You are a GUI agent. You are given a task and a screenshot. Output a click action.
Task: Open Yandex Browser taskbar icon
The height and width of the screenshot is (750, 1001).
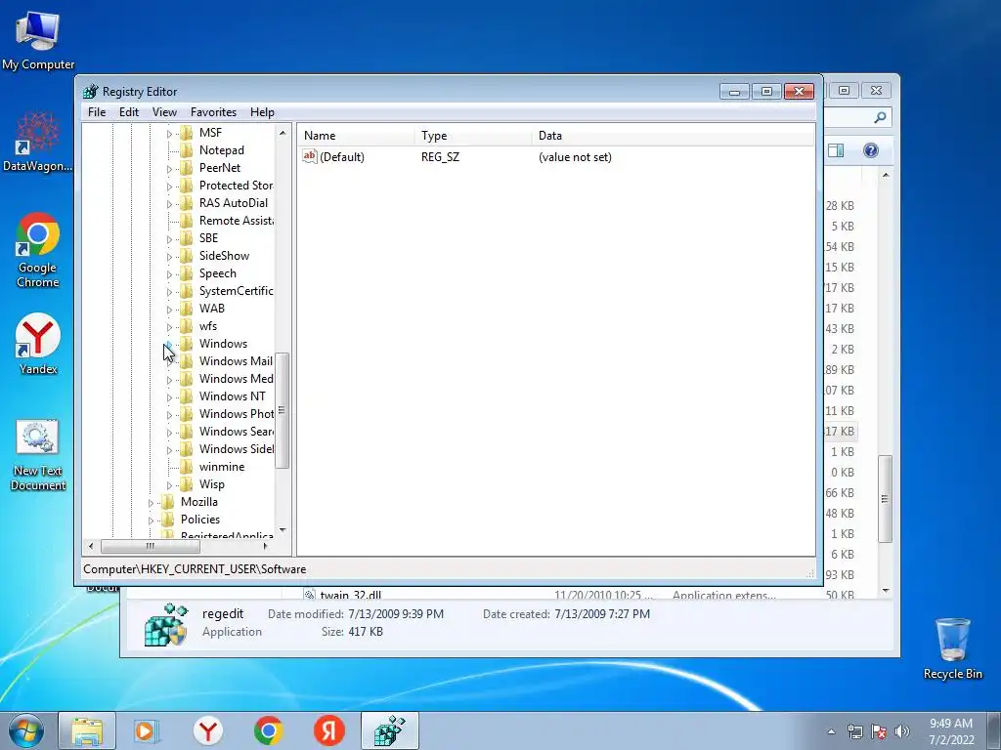[x=208, y=730]
